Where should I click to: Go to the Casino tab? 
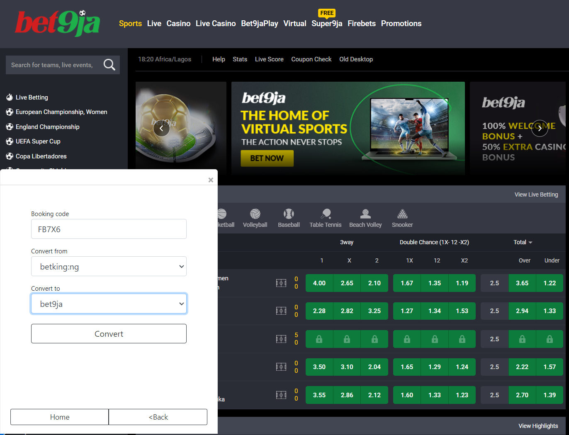pyautogui.click(x=178, y=24)
